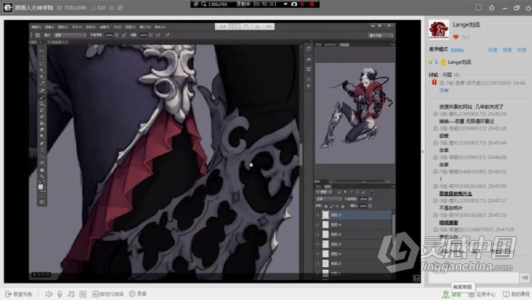The height and width of the screenshot is (300, 532).
Task: Toggle airbrush mode in options bar
Action: tap(158, 35)
